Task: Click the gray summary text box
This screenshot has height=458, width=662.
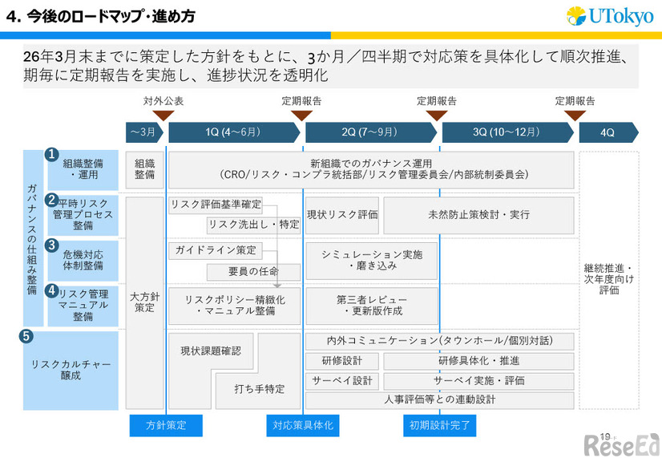Action: point(330,67)
